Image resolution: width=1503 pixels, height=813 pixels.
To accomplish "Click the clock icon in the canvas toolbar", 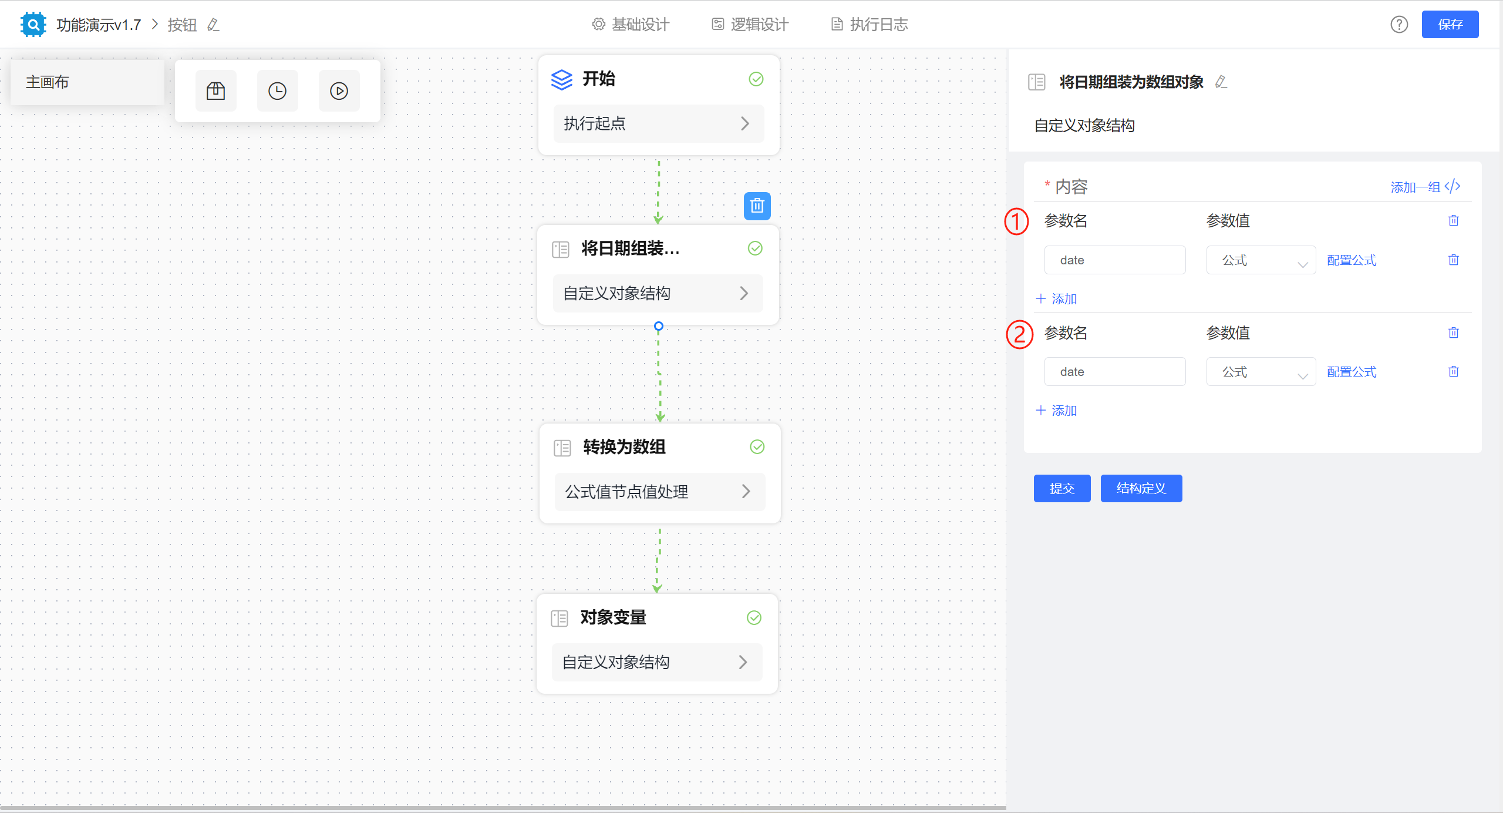I will pyautogui.click(x=277, y=90).
